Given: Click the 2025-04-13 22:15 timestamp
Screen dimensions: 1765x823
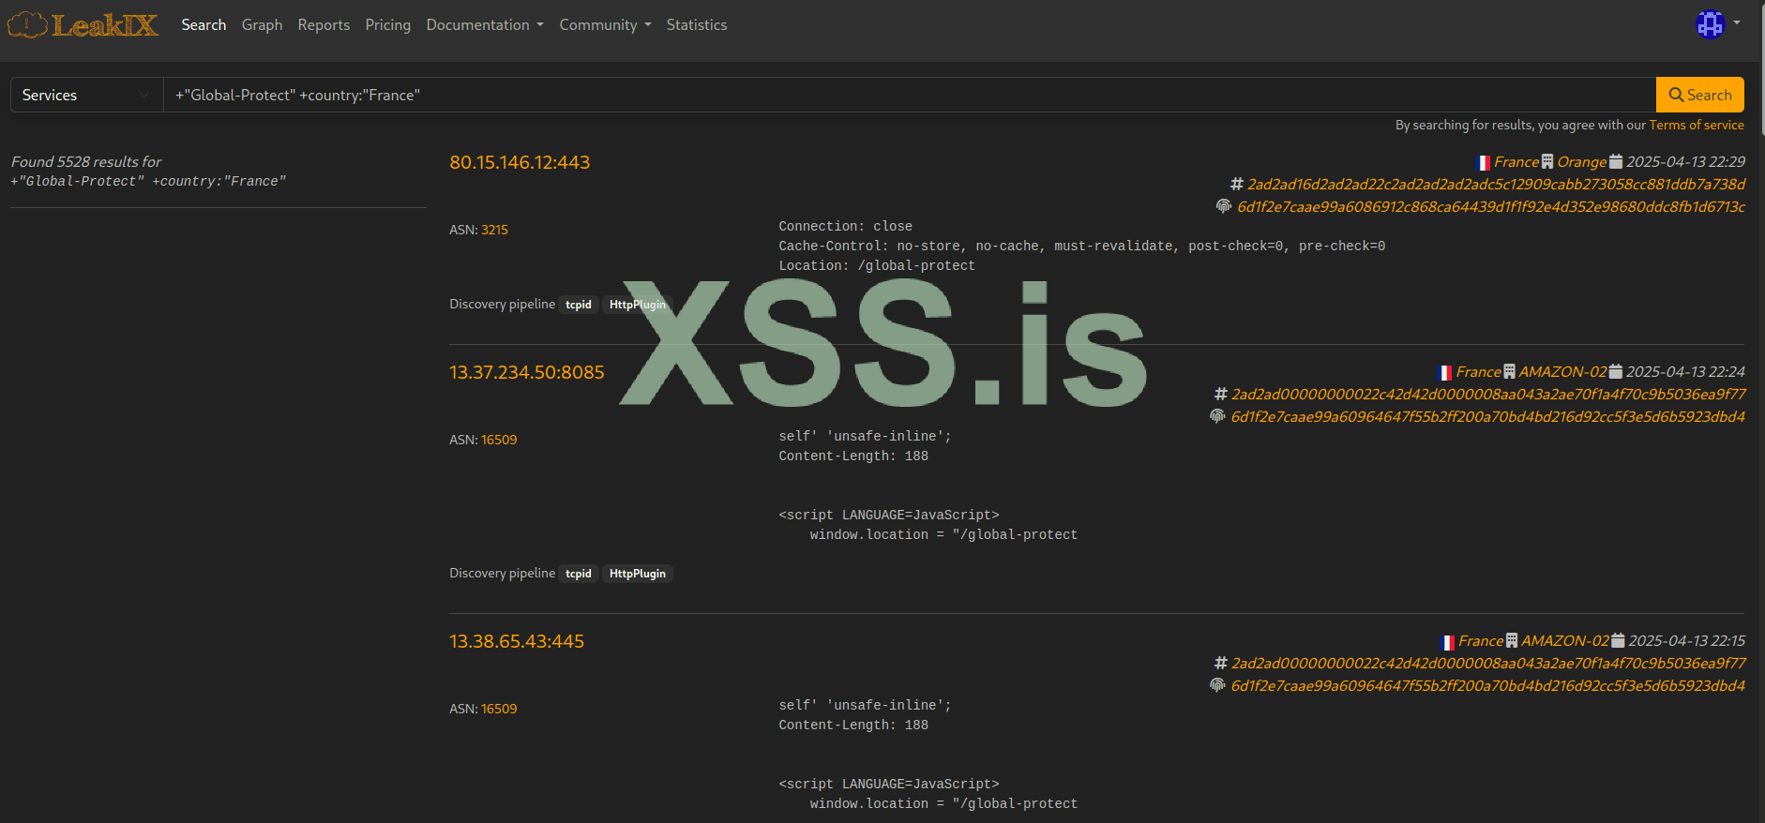Looking at the screenshot, I should 1686,640.
